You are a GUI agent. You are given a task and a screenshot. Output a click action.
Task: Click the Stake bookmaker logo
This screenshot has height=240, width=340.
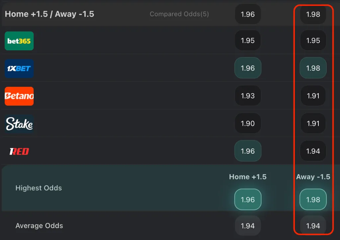coord(19,123)
